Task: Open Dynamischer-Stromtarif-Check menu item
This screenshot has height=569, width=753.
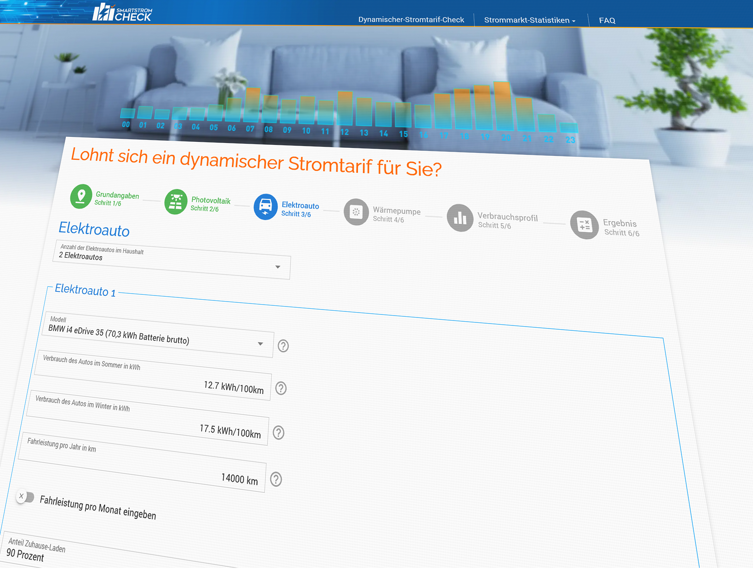Action: (x=411, y=20)
